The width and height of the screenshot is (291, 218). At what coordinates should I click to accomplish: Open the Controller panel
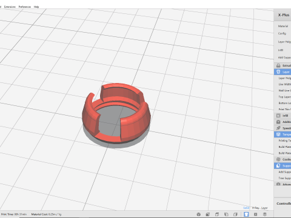(284, 203)
